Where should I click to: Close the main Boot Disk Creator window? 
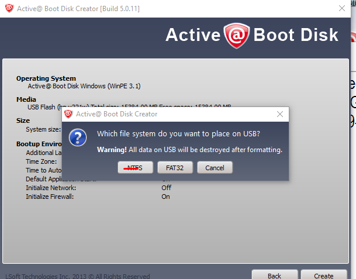point(342,8)
